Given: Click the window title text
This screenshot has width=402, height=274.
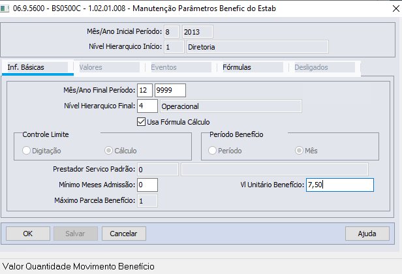Looking at the screenshot, I should [144, 8].
